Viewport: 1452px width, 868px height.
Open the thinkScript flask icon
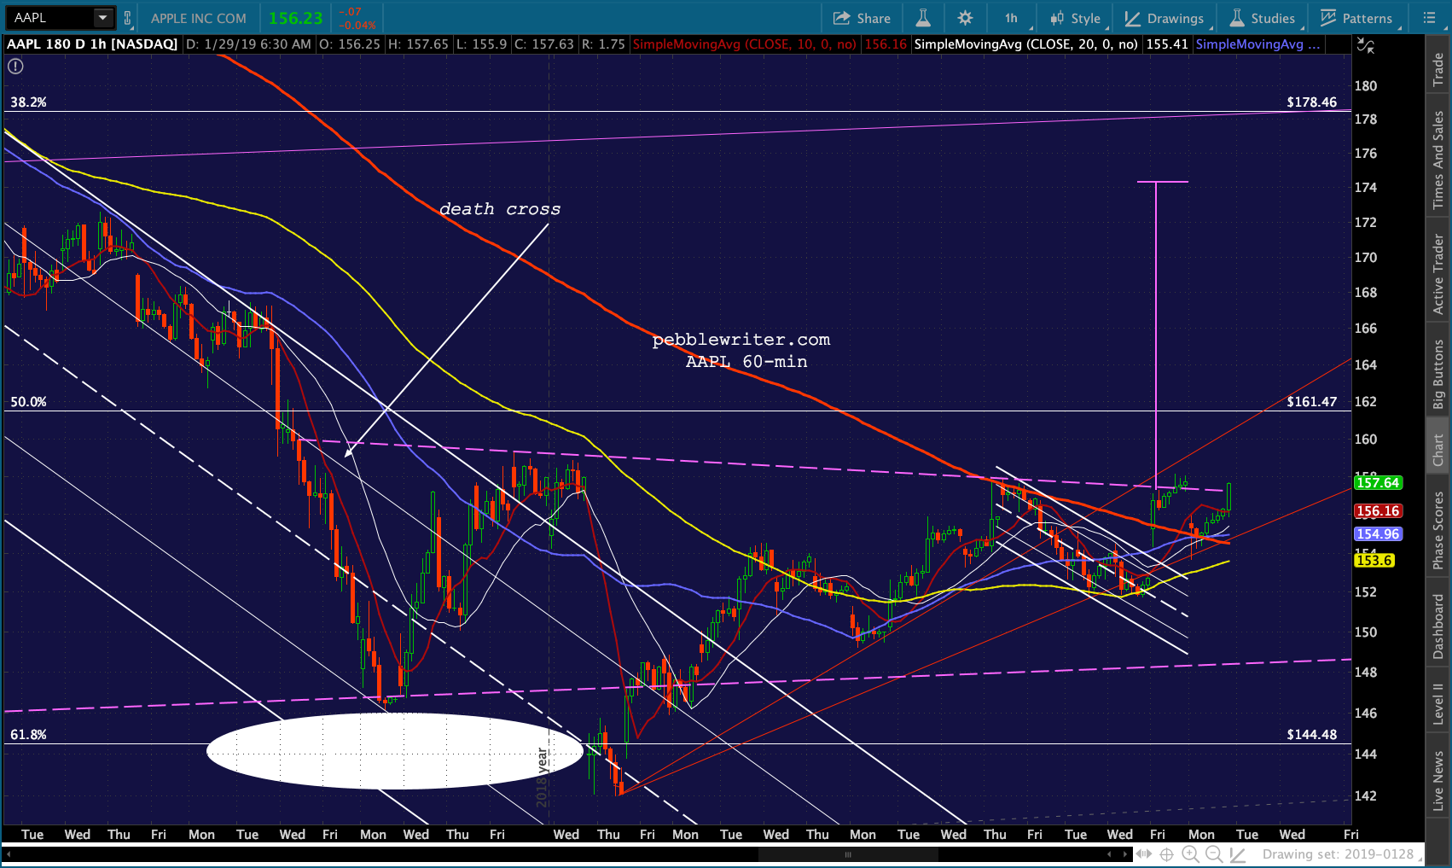coord(923,18)
